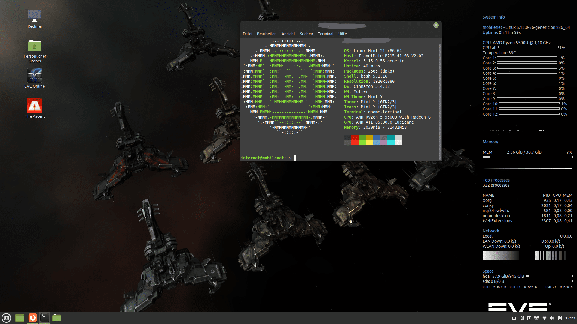Open the update manager shield icon

pos(536,318)
